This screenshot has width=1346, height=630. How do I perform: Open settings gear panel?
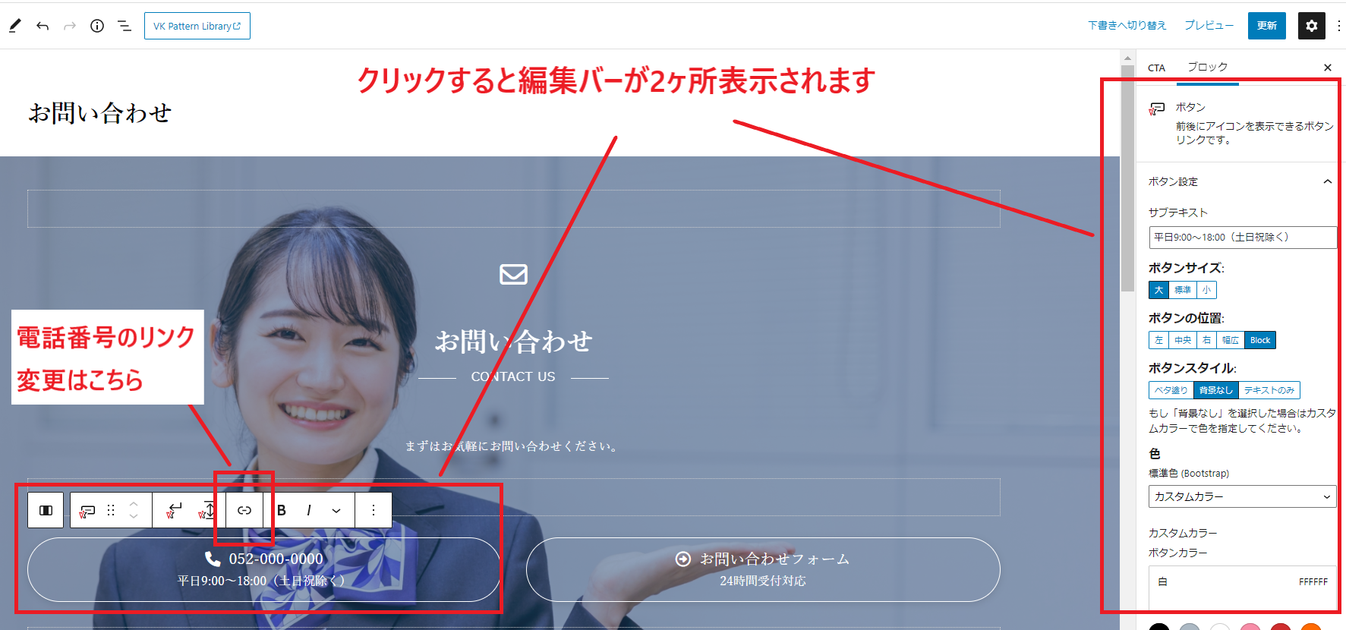[x=1311, y=26]
